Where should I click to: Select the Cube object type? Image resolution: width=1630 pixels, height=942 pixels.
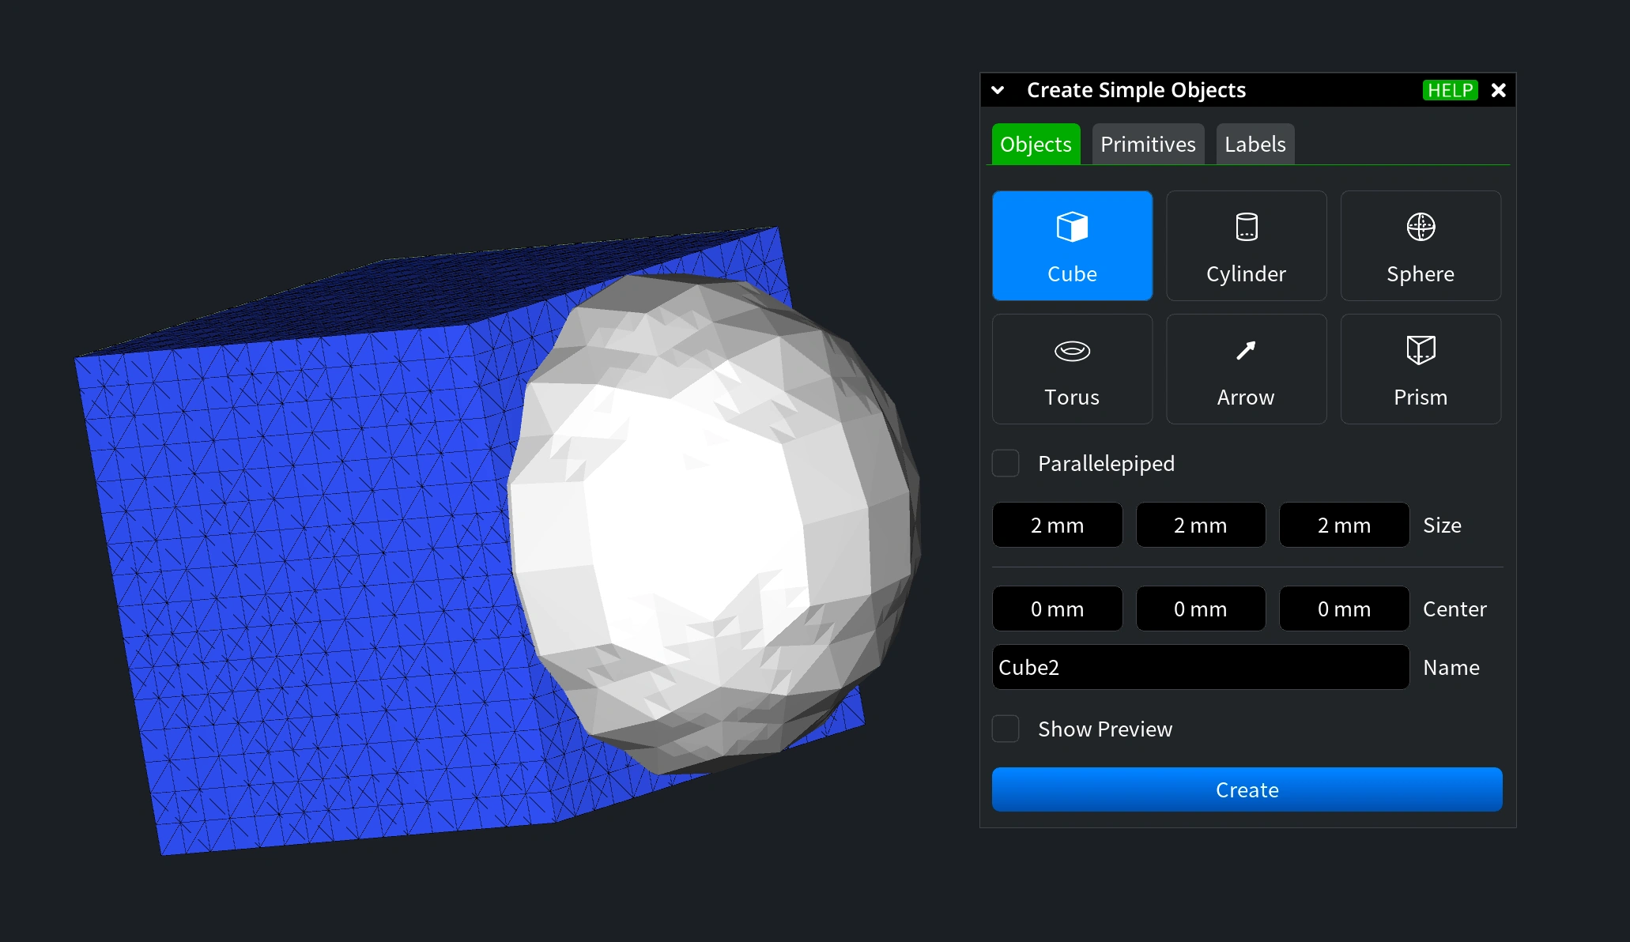pyautogui.click(x=1072, y=246)
